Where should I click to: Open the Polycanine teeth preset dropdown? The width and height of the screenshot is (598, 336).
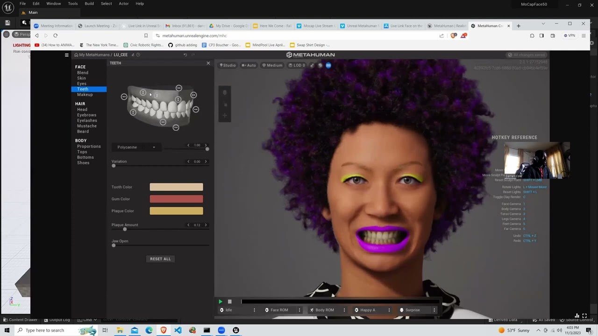click(x=135, y=147)
